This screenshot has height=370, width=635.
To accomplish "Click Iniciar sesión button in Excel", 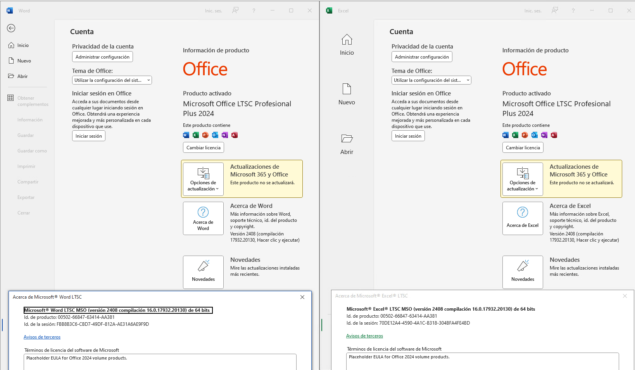I will [x=408, y=136].
